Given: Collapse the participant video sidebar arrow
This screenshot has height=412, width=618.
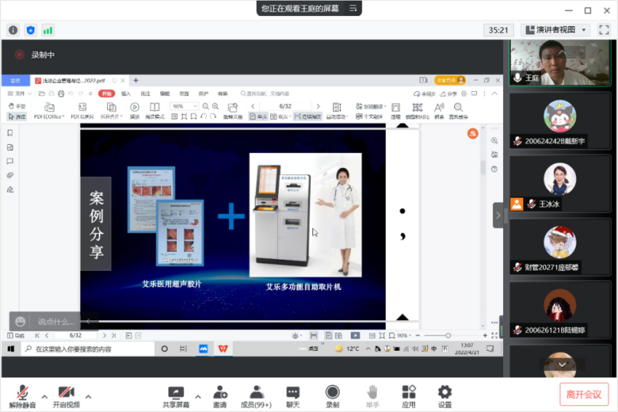Looking at the screenshot, I should click(498, 215).
